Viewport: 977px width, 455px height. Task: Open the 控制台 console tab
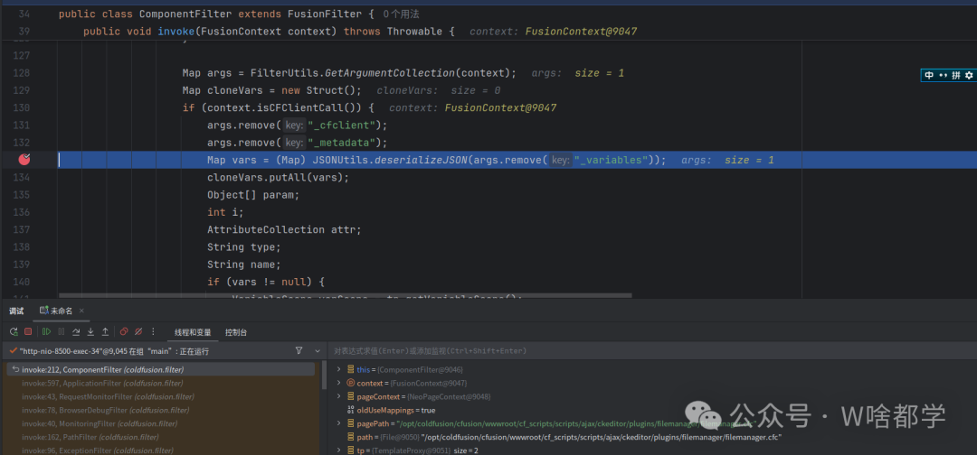click(236, 332)
